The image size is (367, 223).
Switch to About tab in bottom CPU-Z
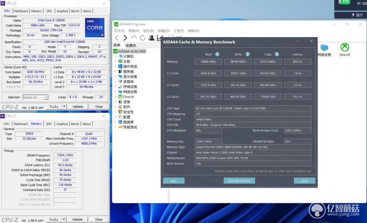[87, 124]
